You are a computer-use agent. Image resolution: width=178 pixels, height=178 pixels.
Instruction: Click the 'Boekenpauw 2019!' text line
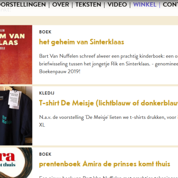point(60,72)
